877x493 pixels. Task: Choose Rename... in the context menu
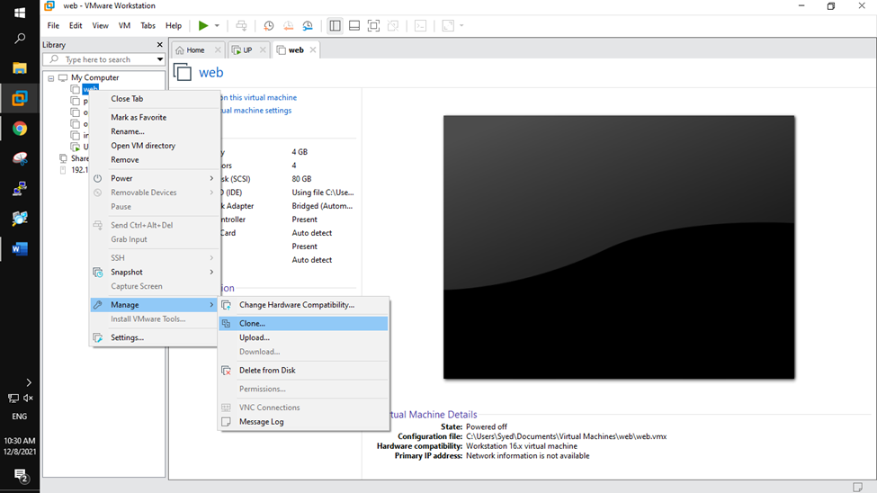point(128,131)
